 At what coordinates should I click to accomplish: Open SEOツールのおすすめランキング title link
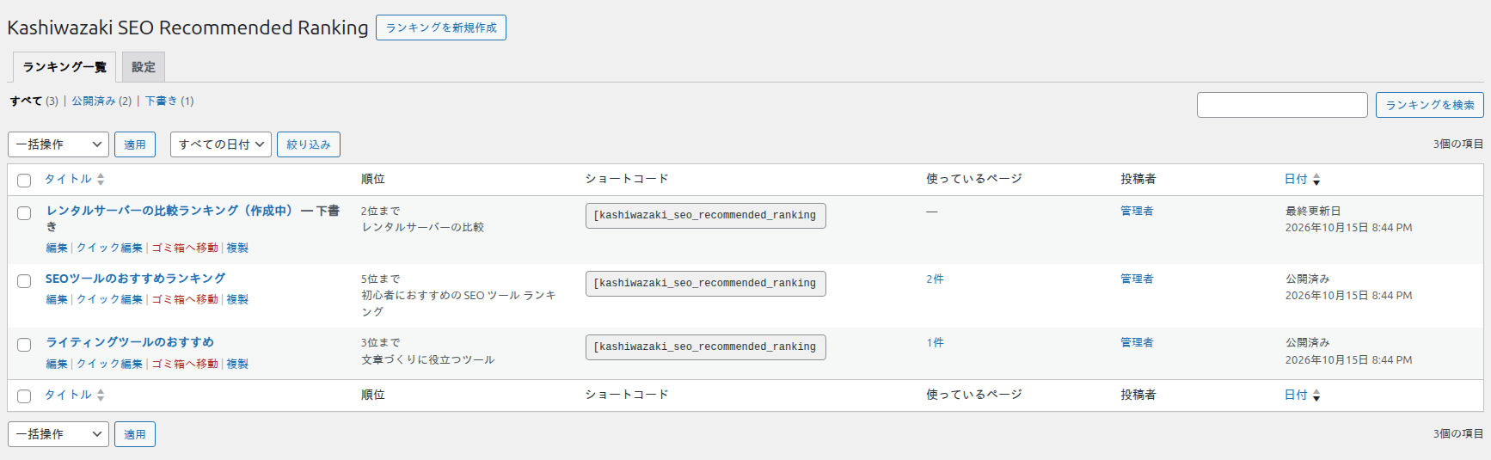[x=135, y=279]
